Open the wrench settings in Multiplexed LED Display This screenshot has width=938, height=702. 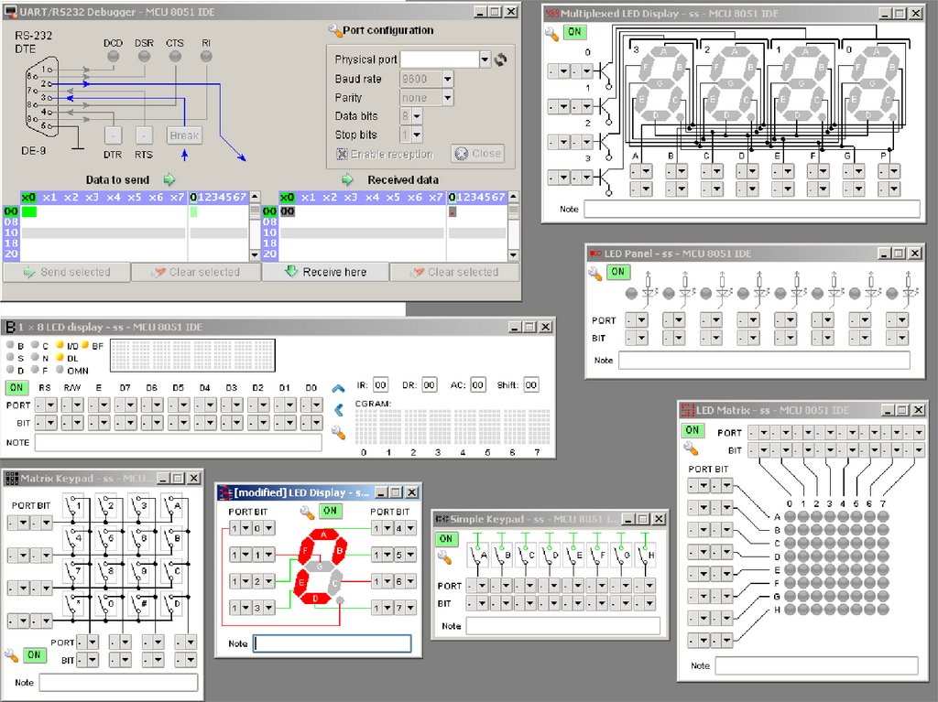(551, 32)
